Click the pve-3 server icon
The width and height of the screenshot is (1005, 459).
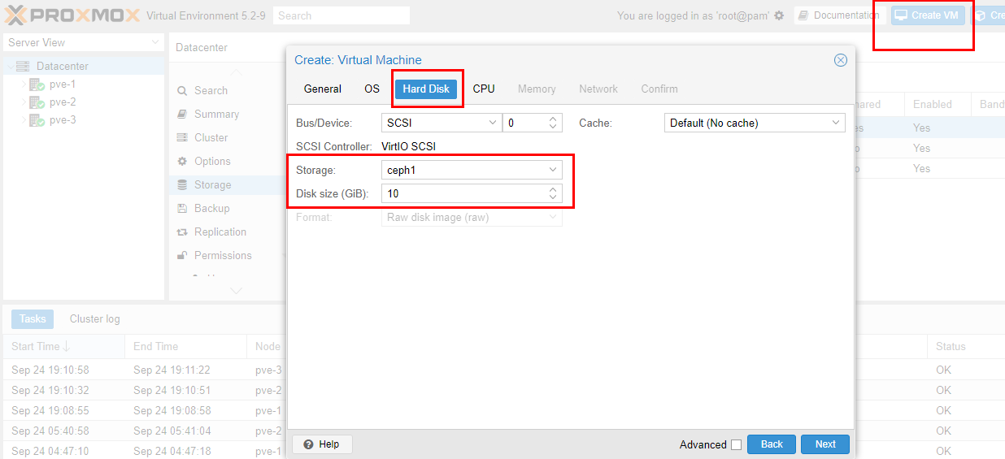(x=37, y=120)
